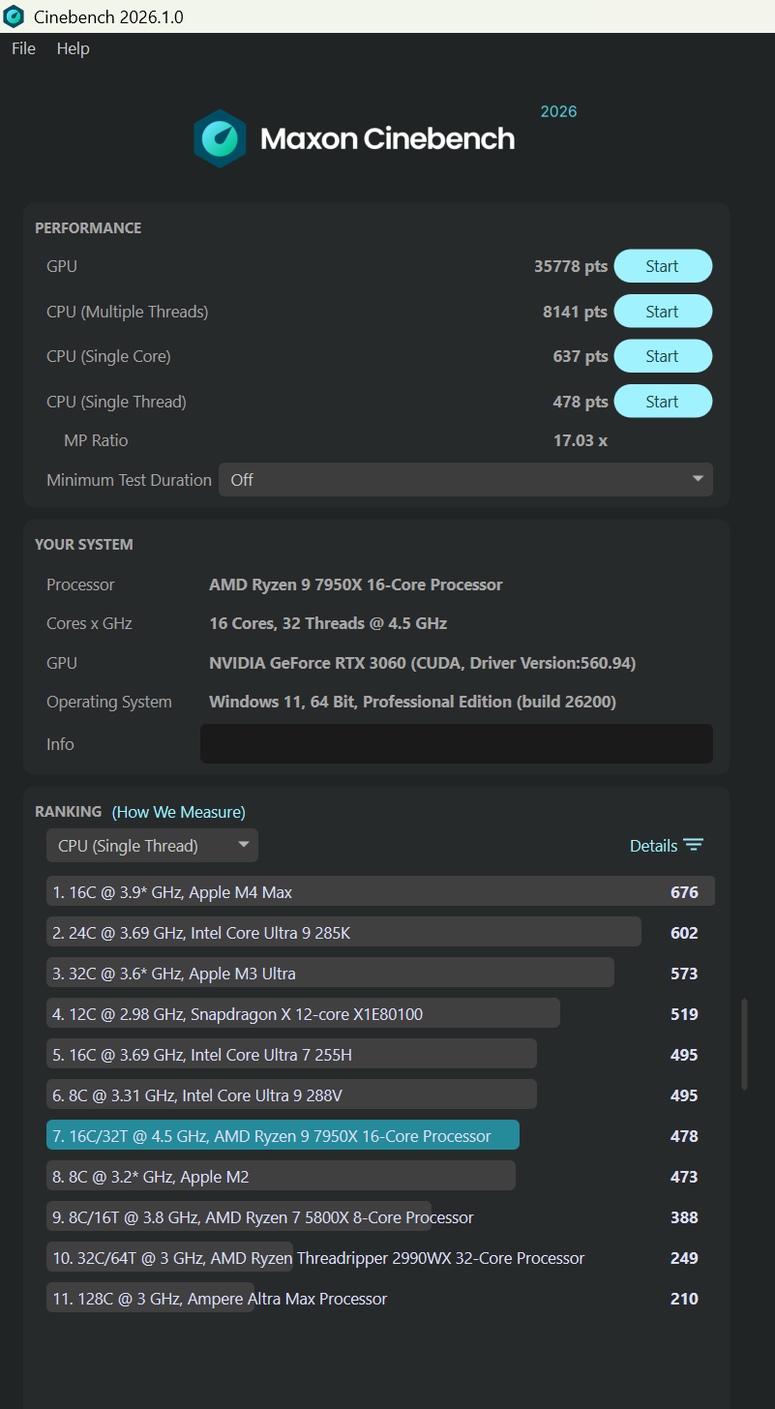
Task: Start the CPU (Single Thread) test
Action: 663,402
